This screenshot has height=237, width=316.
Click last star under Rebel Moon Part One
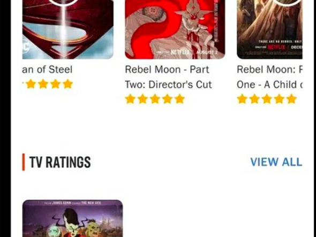tap(291, 99)
